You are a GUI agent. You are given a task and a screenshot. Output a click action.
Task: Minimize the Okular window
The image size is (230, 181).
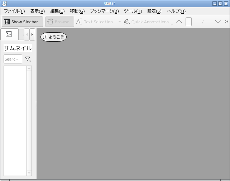(x=215, y=4)
